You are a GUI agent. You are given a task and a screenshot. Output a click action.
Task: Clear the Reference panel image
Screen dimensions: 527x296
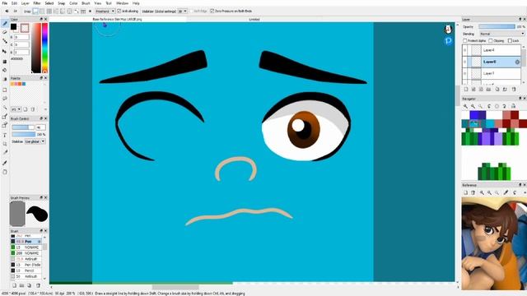coord(473,192)
